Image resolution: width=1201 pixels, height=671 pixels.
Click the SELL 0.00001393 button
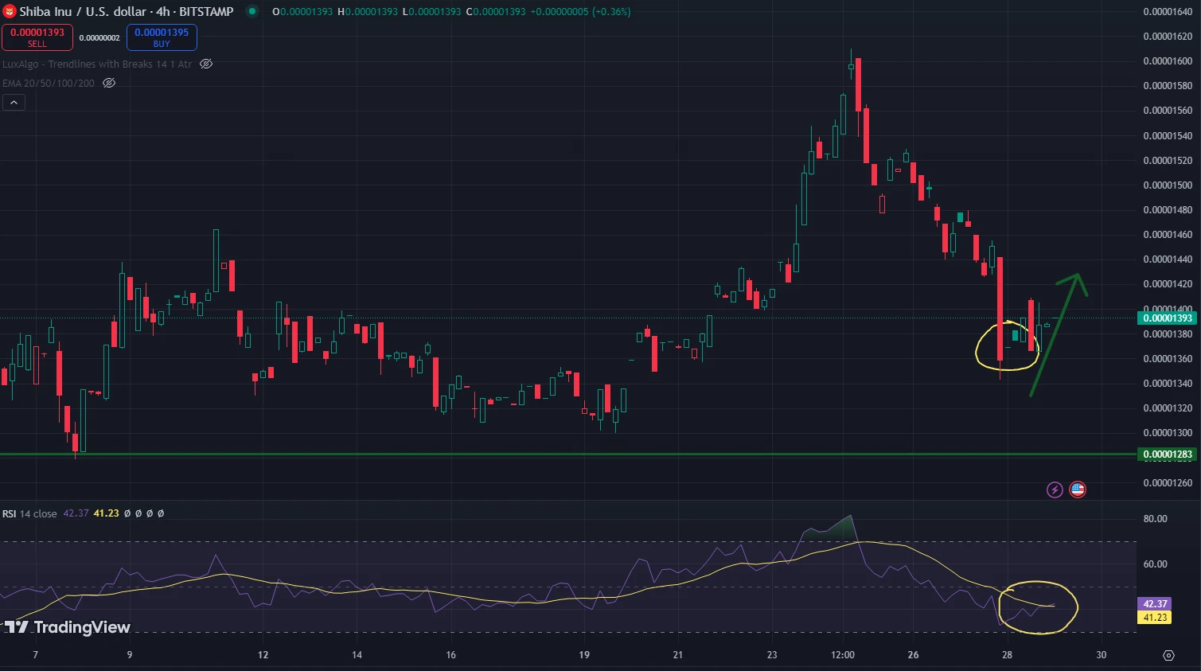click(37, 37)
